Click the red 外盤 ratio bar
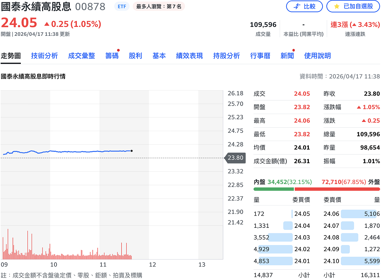 (x=337, y=189)
